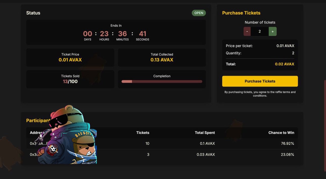The image size is (326, 179).
Task: Click the page scrollbar on the right edge
Action: 325,126
